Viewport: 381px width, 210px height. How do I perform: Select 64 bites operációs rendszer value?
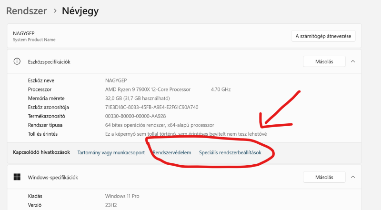coord(160,125)
